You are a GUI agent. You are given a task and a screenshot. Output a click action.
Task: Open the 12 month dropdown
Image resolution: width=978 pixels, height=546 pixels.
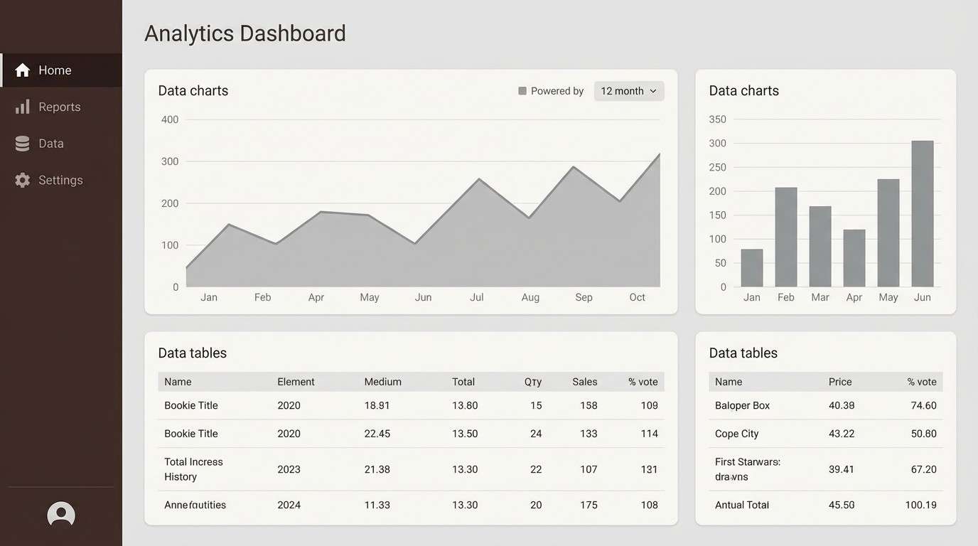tap(628, 91)
